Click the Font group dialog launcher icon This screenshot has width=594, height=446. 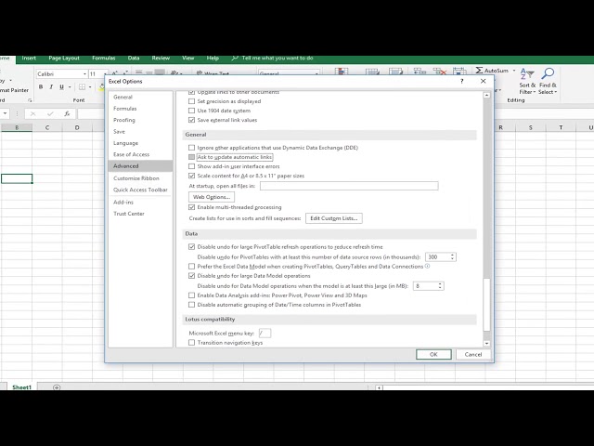[x=30, y=100]
